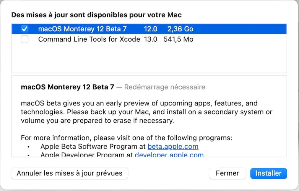This screenshot has width=299, height=191.
Task: Click the Fermer button
Action: [227, 173]
